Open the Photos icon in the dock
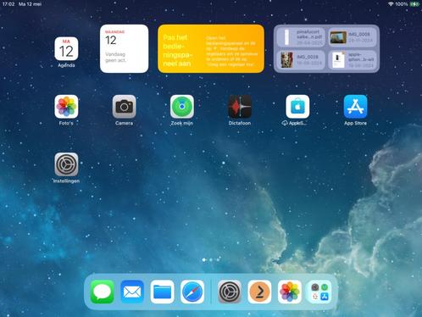Viewport: 422px width, 317px height. pos(290,292)
